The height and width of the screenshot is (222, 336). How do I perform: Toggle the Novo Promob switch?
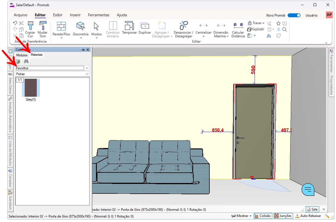click(294, 15)
